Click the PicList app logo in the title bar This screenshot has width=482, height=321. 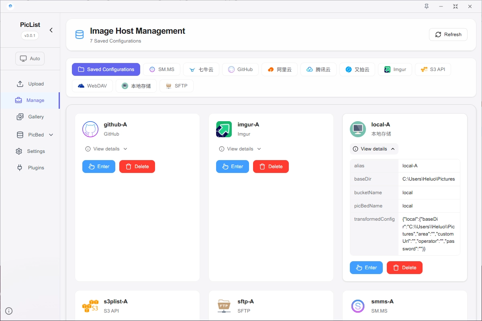tap(10, 6)
